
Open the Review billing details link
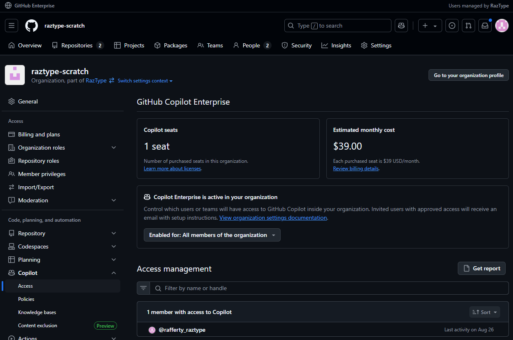tap(356, 169)
